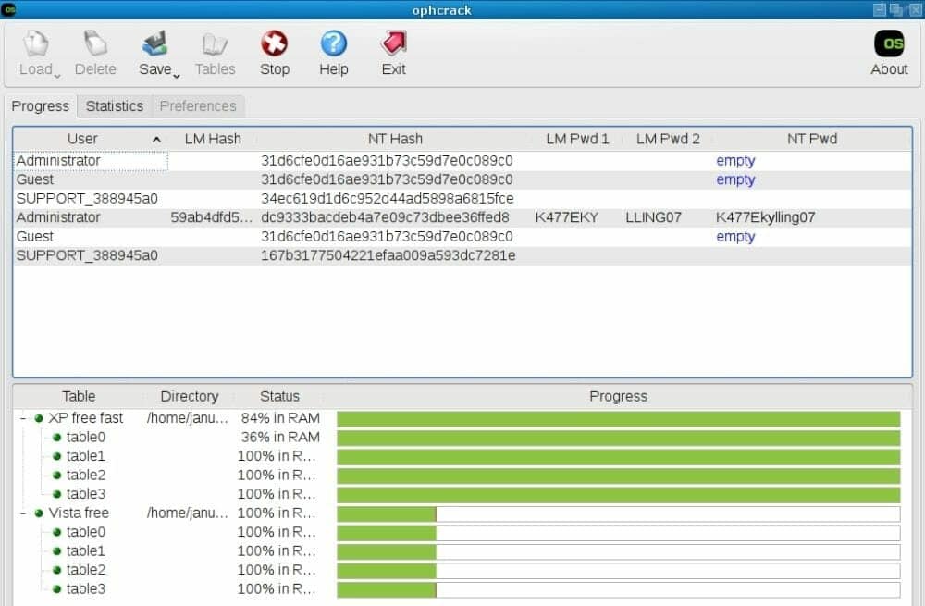This screenshot has height=606, width=925.
Task: Collapse the Vista free tree node
Action: (x=23, y=513)
